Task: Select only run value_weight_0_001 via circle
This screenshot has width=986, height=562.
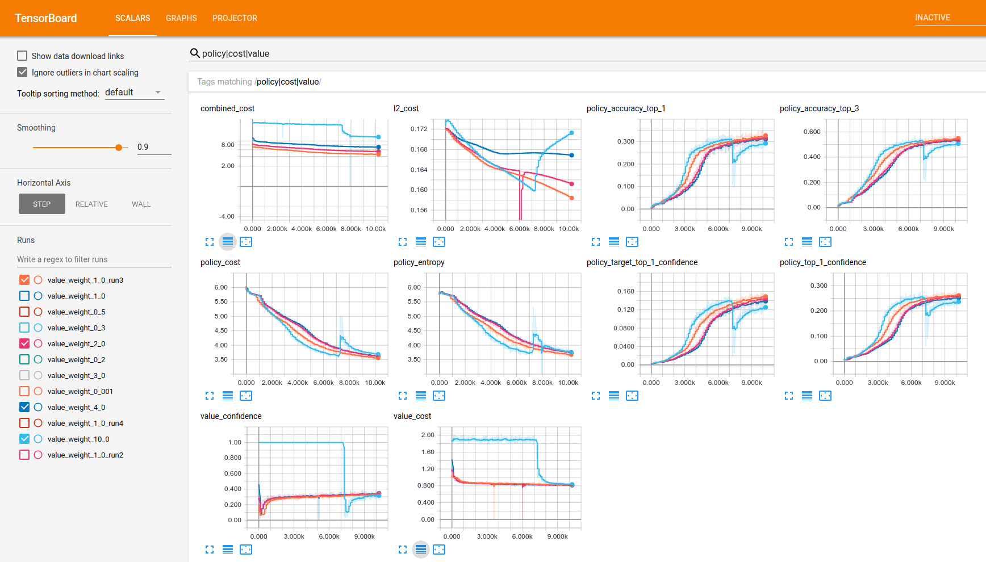Action: [38, 391]
